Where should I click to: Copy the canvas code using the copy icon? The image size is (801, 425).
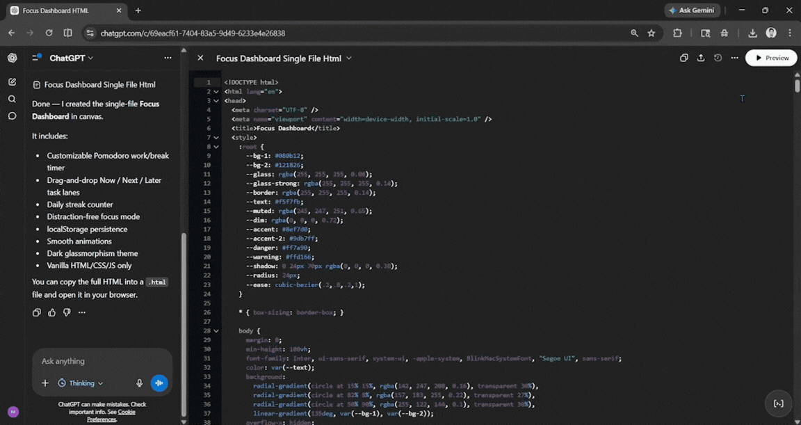[683, 58]
